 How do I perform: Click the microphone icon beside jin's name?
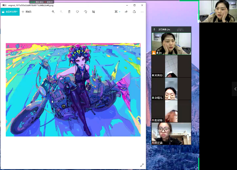[x=157, y=53]
